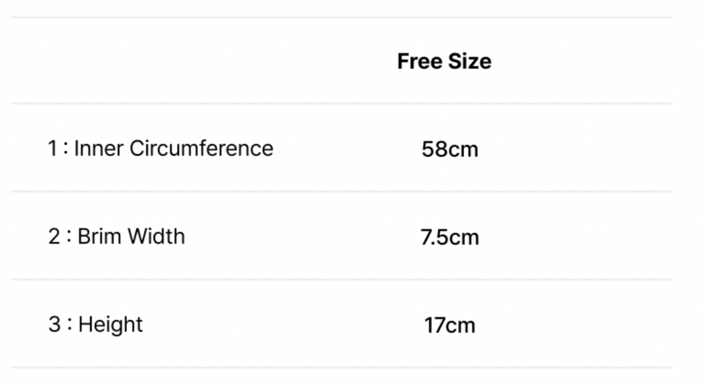This screenshot has height=385, width=709.
Task: Click the 7.5cm brim width value
Action: (449, 238)
